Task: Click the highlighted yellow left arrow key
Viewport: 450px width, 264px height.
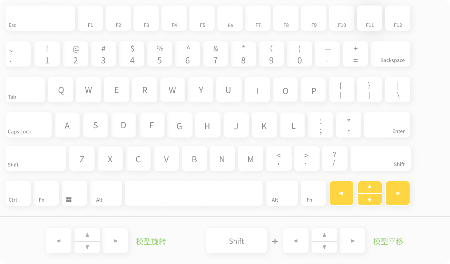Action: pyautogui.click(x=341, y=193)
